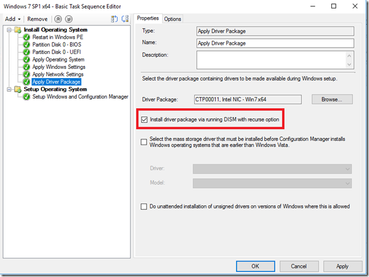The height and width of the screenshot is (277, 369).
Task: Click the Name input field
Action: click(x=275, y=44)
